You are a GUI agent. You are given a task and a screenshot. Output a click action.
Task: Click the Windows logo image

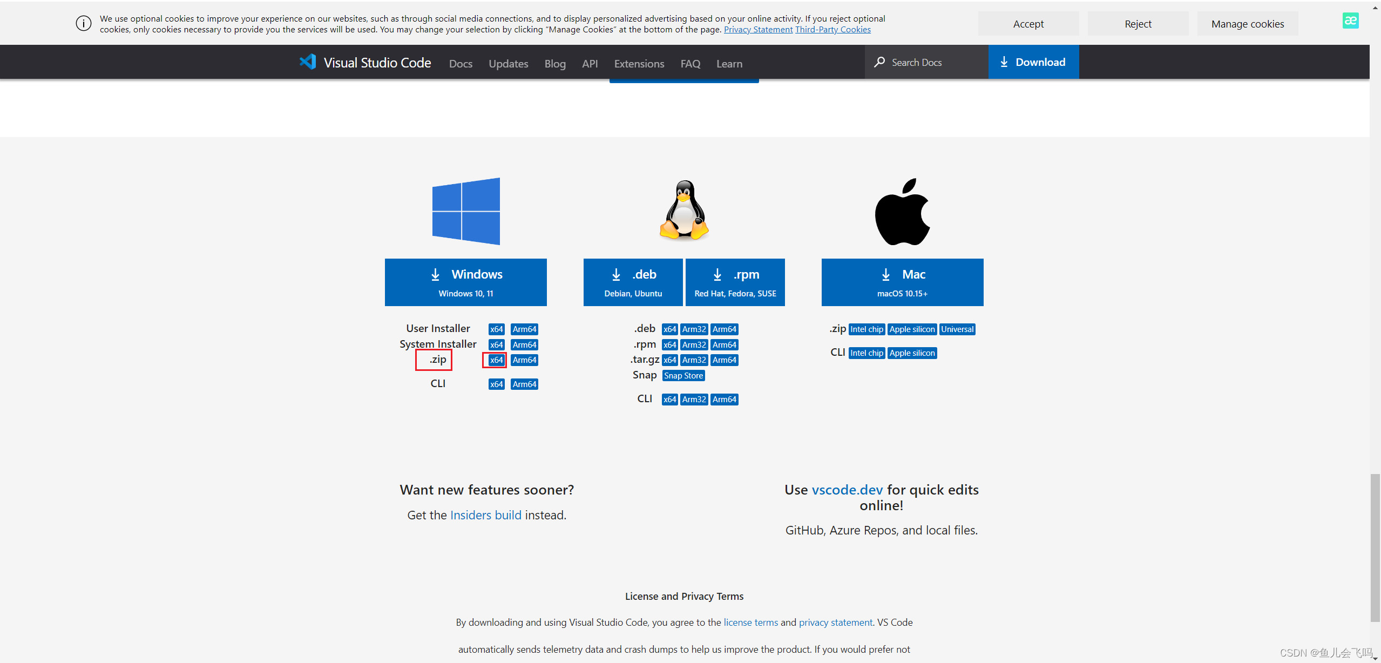[x=466, y=211]
